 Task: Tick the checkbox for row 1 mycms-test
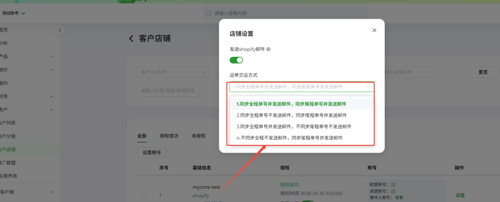coord(143,195)
